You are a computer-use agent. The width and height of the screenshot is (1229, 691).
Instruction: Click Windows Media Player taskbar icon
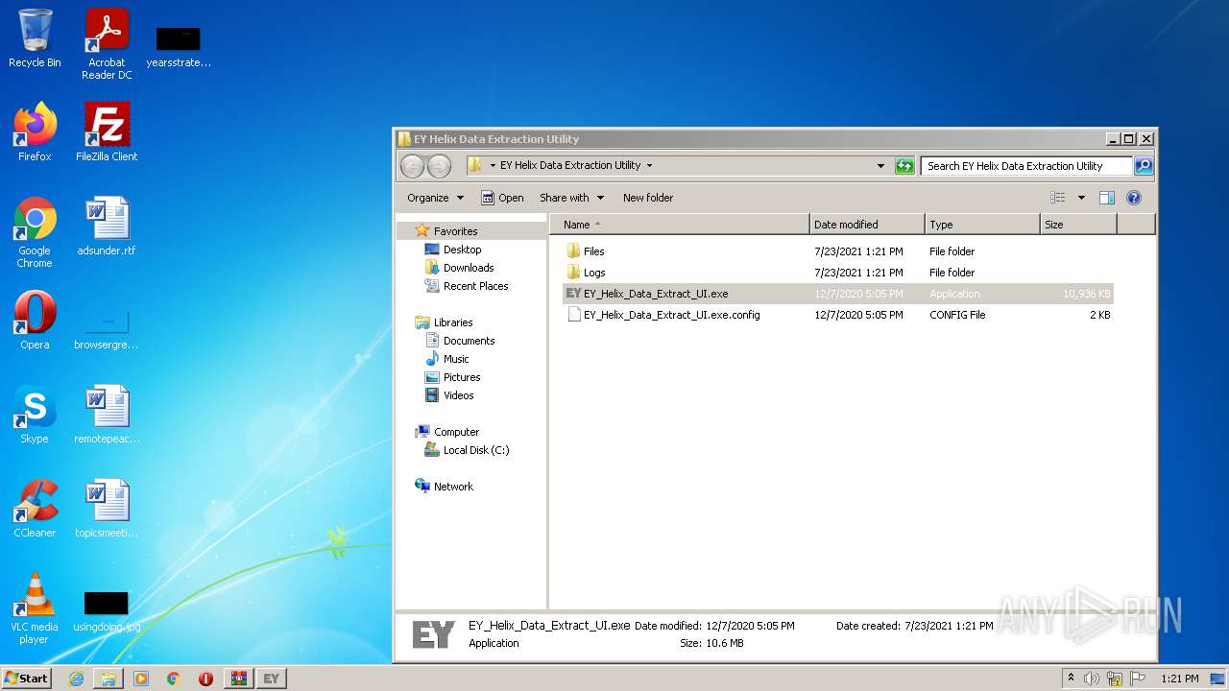click(x=141, y=679)
